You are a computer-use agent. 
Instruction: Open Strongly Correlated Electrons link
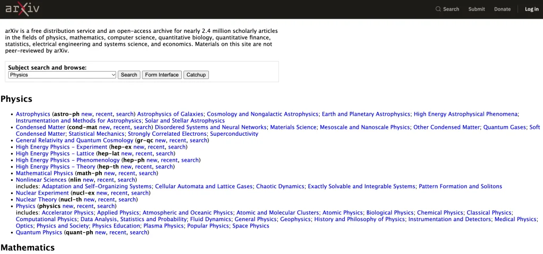coord(167,134)
